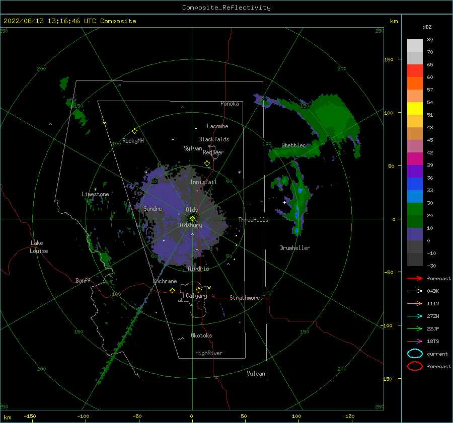Click the red forecast ellipse icon
This screenshot has width=453, height=423.
(x=415, y=366)
